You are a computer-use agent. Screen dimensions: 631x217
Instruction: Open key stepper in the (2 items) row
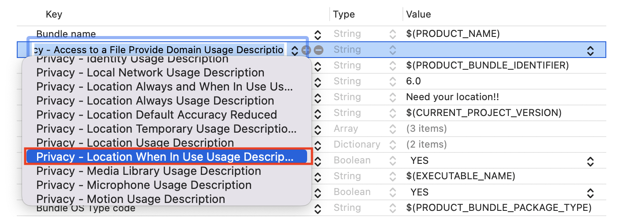point(317,145)
